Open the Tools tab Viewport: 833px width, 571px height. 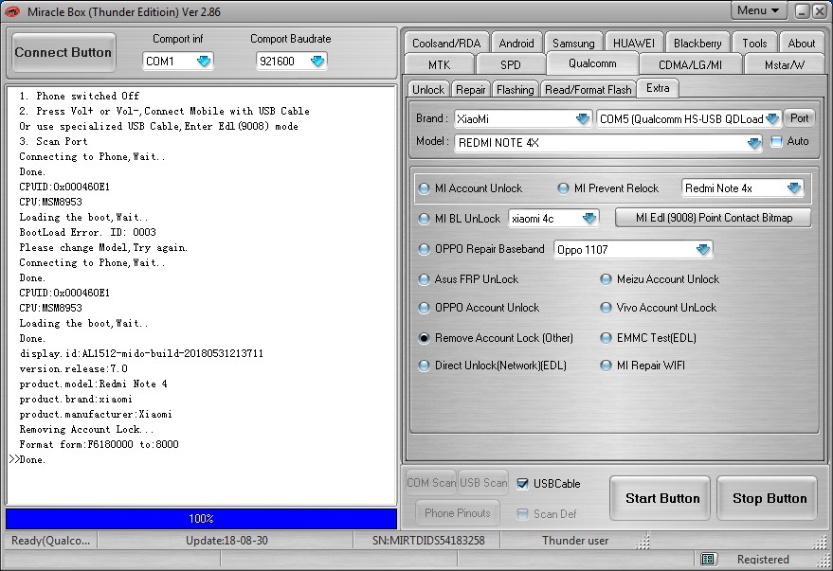click(x=754, y=43)
